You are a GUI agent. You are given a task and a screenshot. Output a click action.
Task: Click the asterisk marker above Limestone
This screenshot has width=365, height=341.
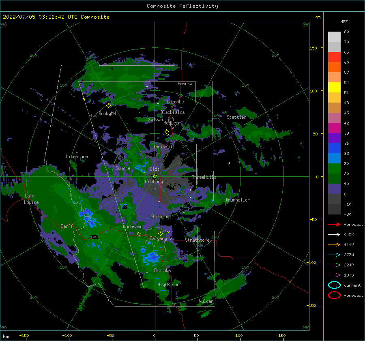[x=77, y=153]
